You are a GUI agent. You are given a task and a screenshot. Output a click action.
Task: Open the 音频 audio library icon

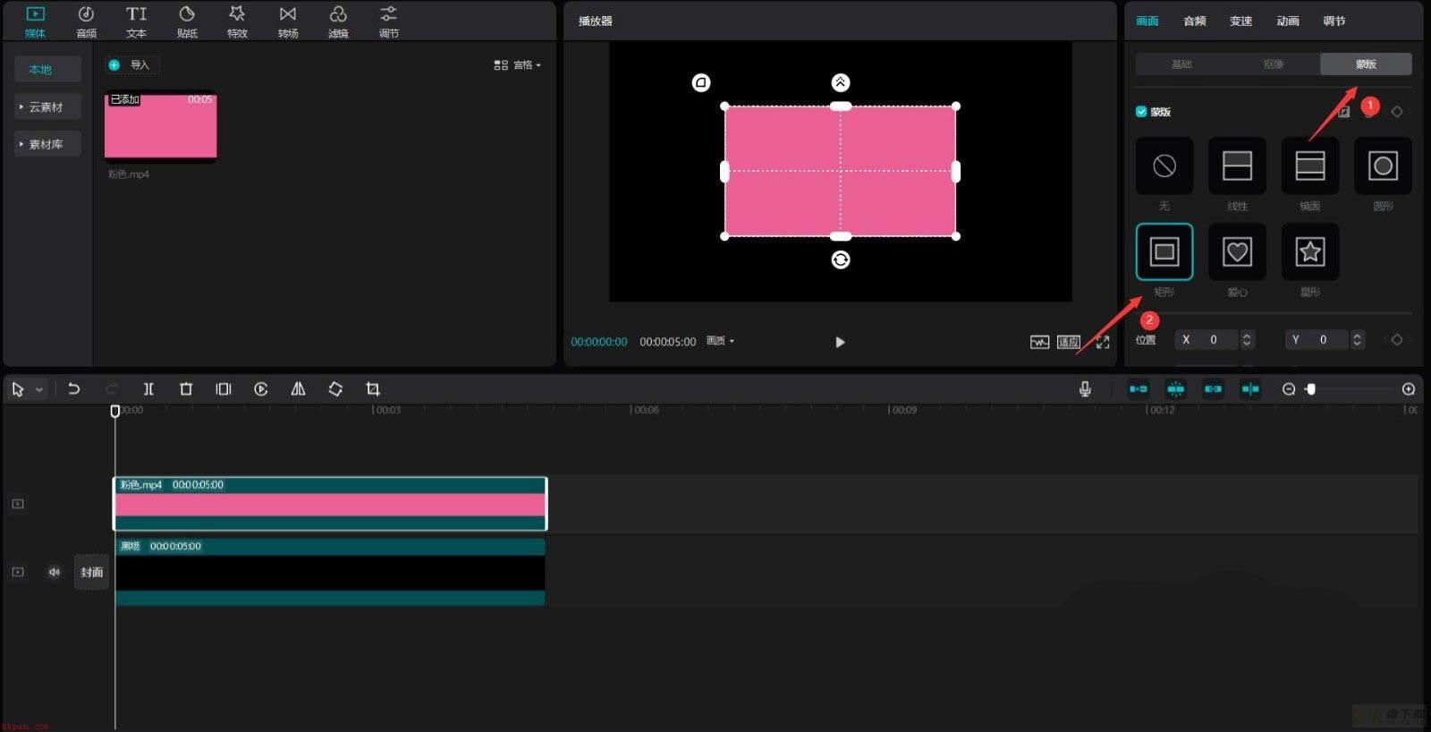[86, 21]
